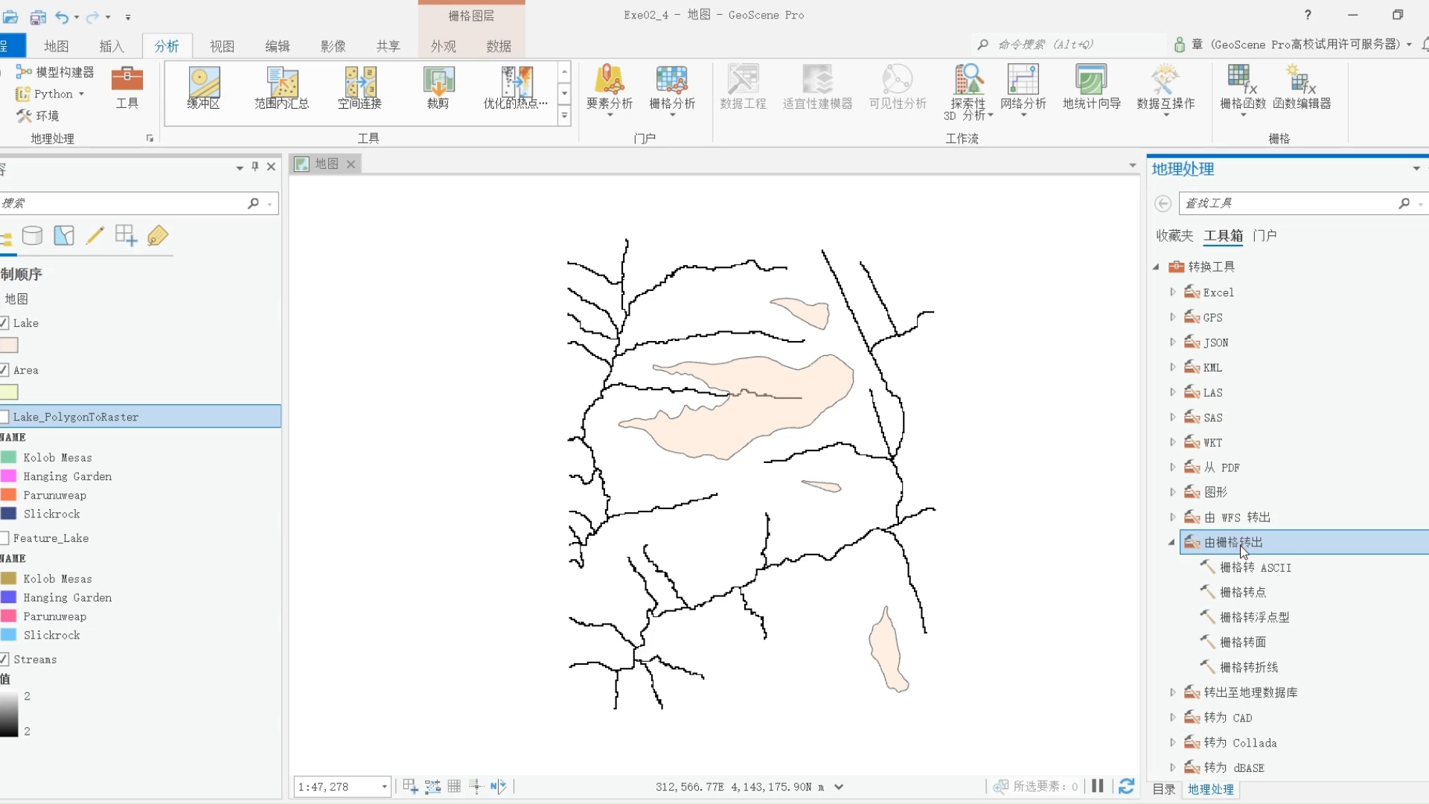Pause drawing with the pause button

[x=1097, y=786]
